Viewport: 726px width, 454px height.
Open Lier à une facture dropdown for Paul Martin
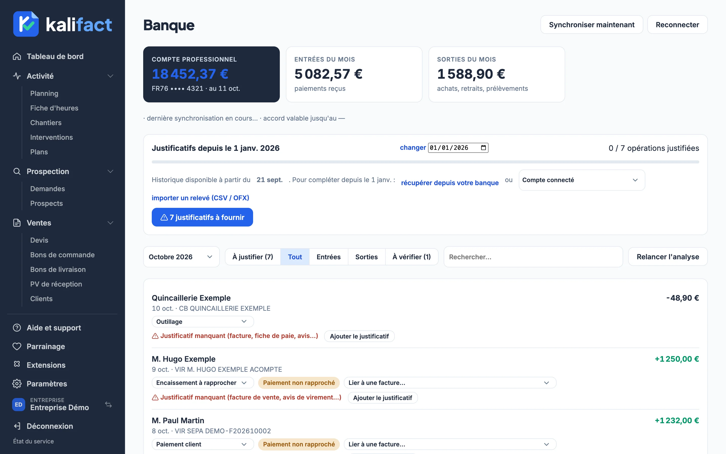pyautogui.click(x=450, y=444)
